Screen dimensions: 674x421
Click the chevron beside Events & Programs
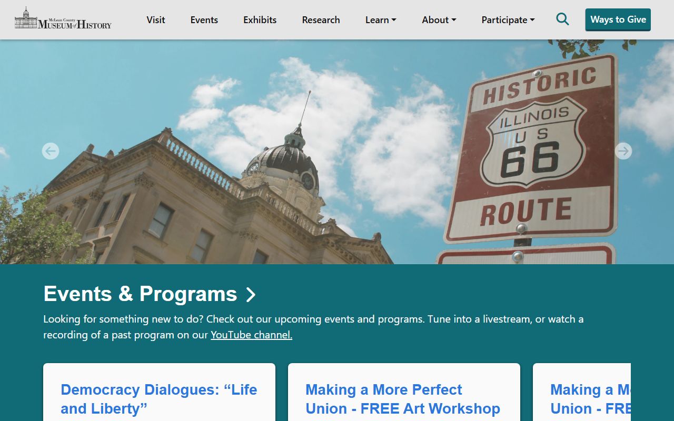[251, 295]
